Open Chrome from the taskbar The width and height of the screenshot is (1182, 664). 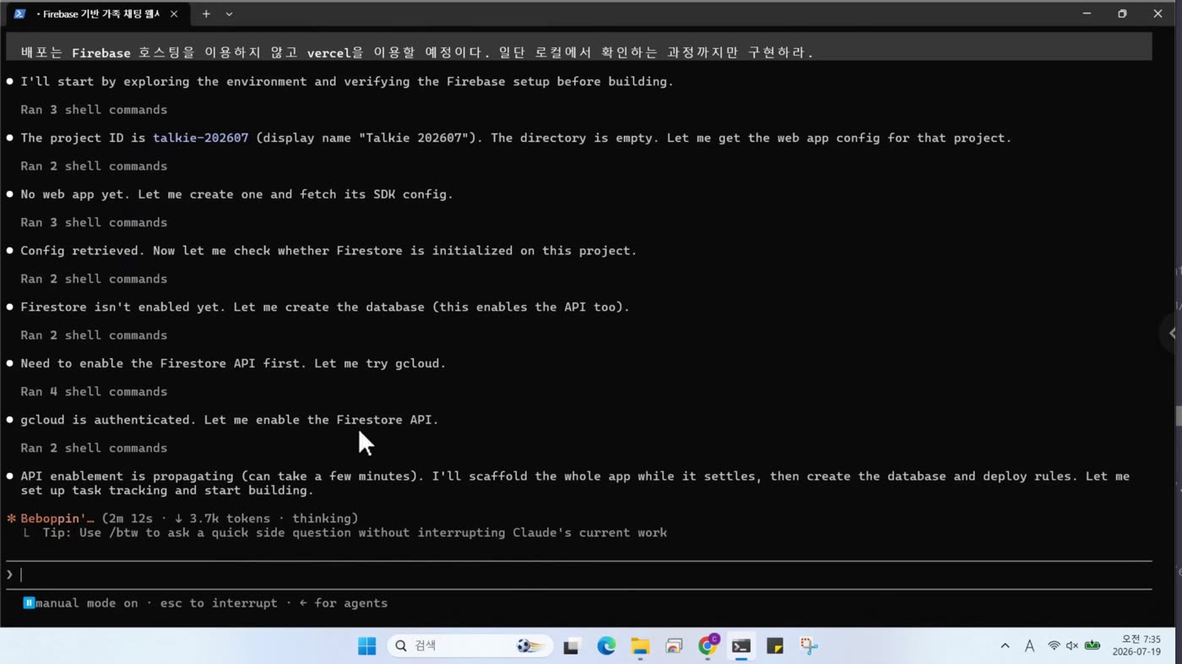[x=708, y=646]
